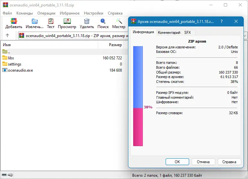Screen dimensions: 248x179
Task: Click 'Размер SFX-модуля' value 0 байт
Action: (x=232, y=93)
